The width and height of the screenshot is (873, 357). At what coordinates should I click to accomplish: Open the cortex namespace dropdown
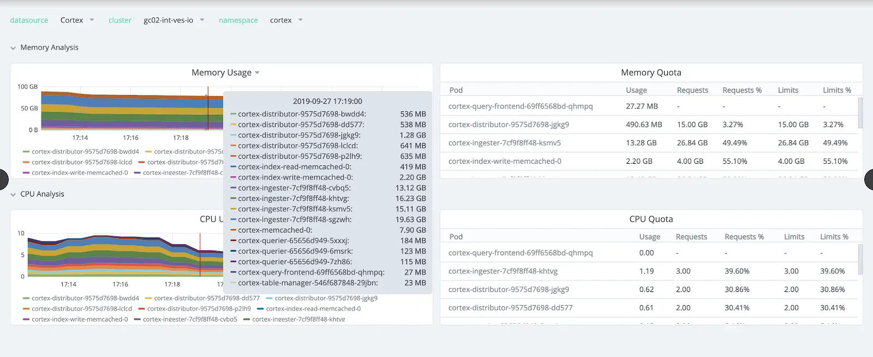coord(286,20)
